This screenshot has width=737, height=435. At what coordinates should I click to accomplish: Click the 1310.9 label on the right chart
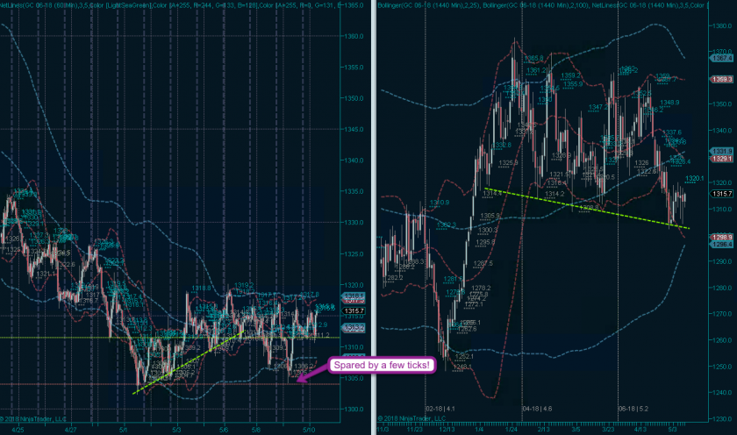coord(439,203)
